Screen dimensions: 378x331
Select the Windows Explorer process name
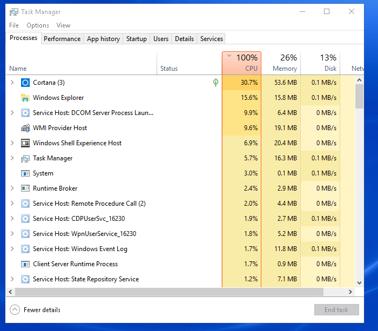(58, 98)
